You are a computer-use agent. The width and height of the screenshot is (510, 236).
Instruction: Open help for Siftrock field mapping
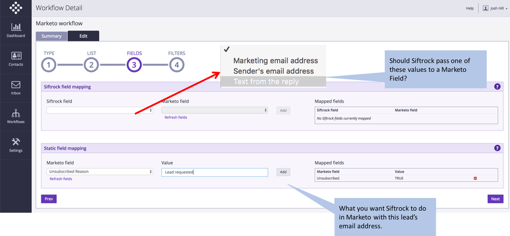pos(497,86)
